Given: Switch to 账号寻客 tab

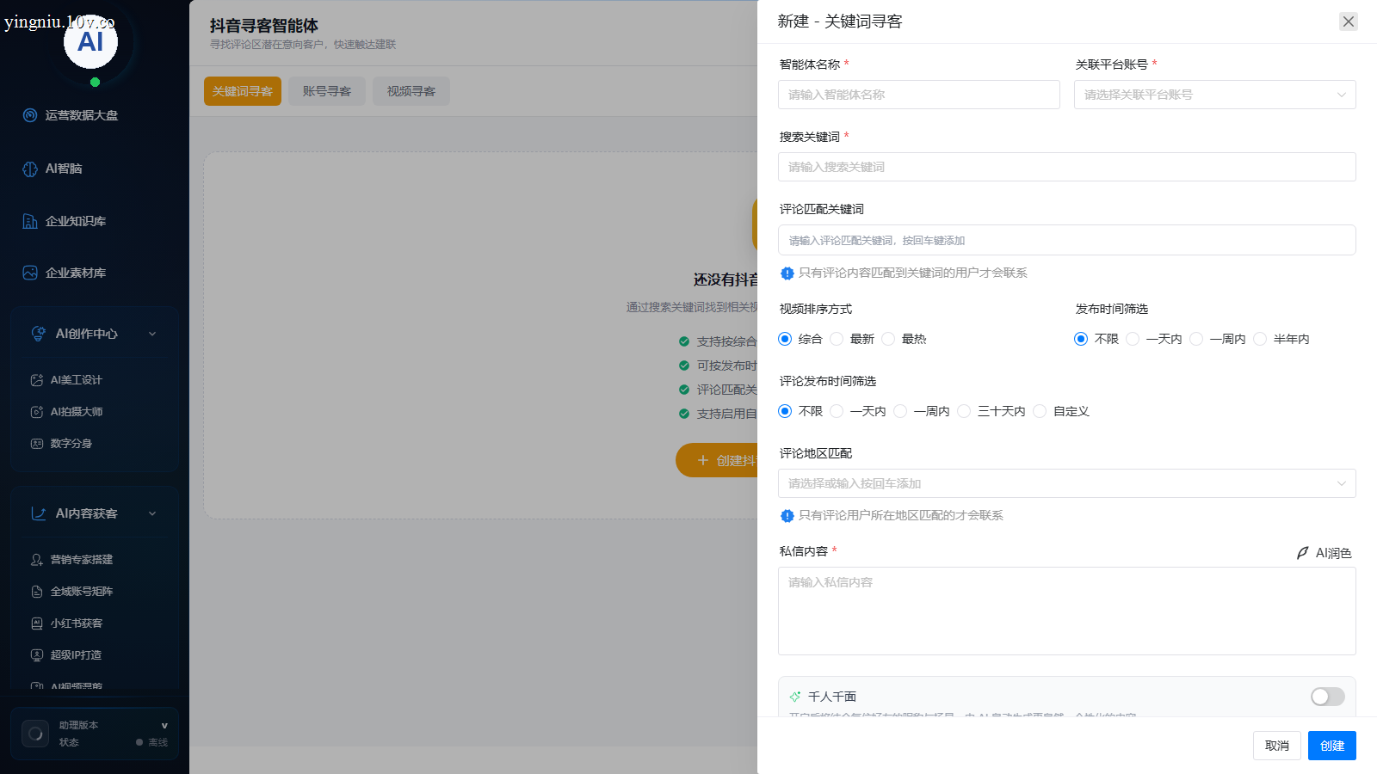Looking at the screenshot, I should coord(327,91).
